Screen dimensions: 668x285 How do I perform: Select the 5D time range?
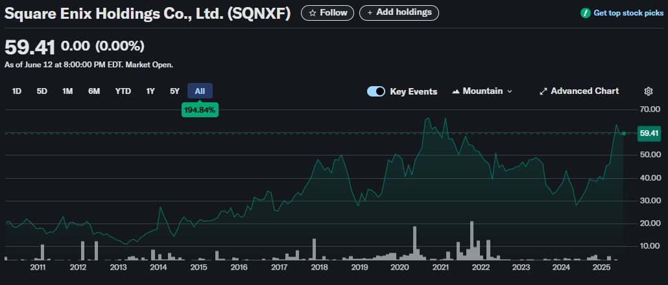tap(42, 91)
